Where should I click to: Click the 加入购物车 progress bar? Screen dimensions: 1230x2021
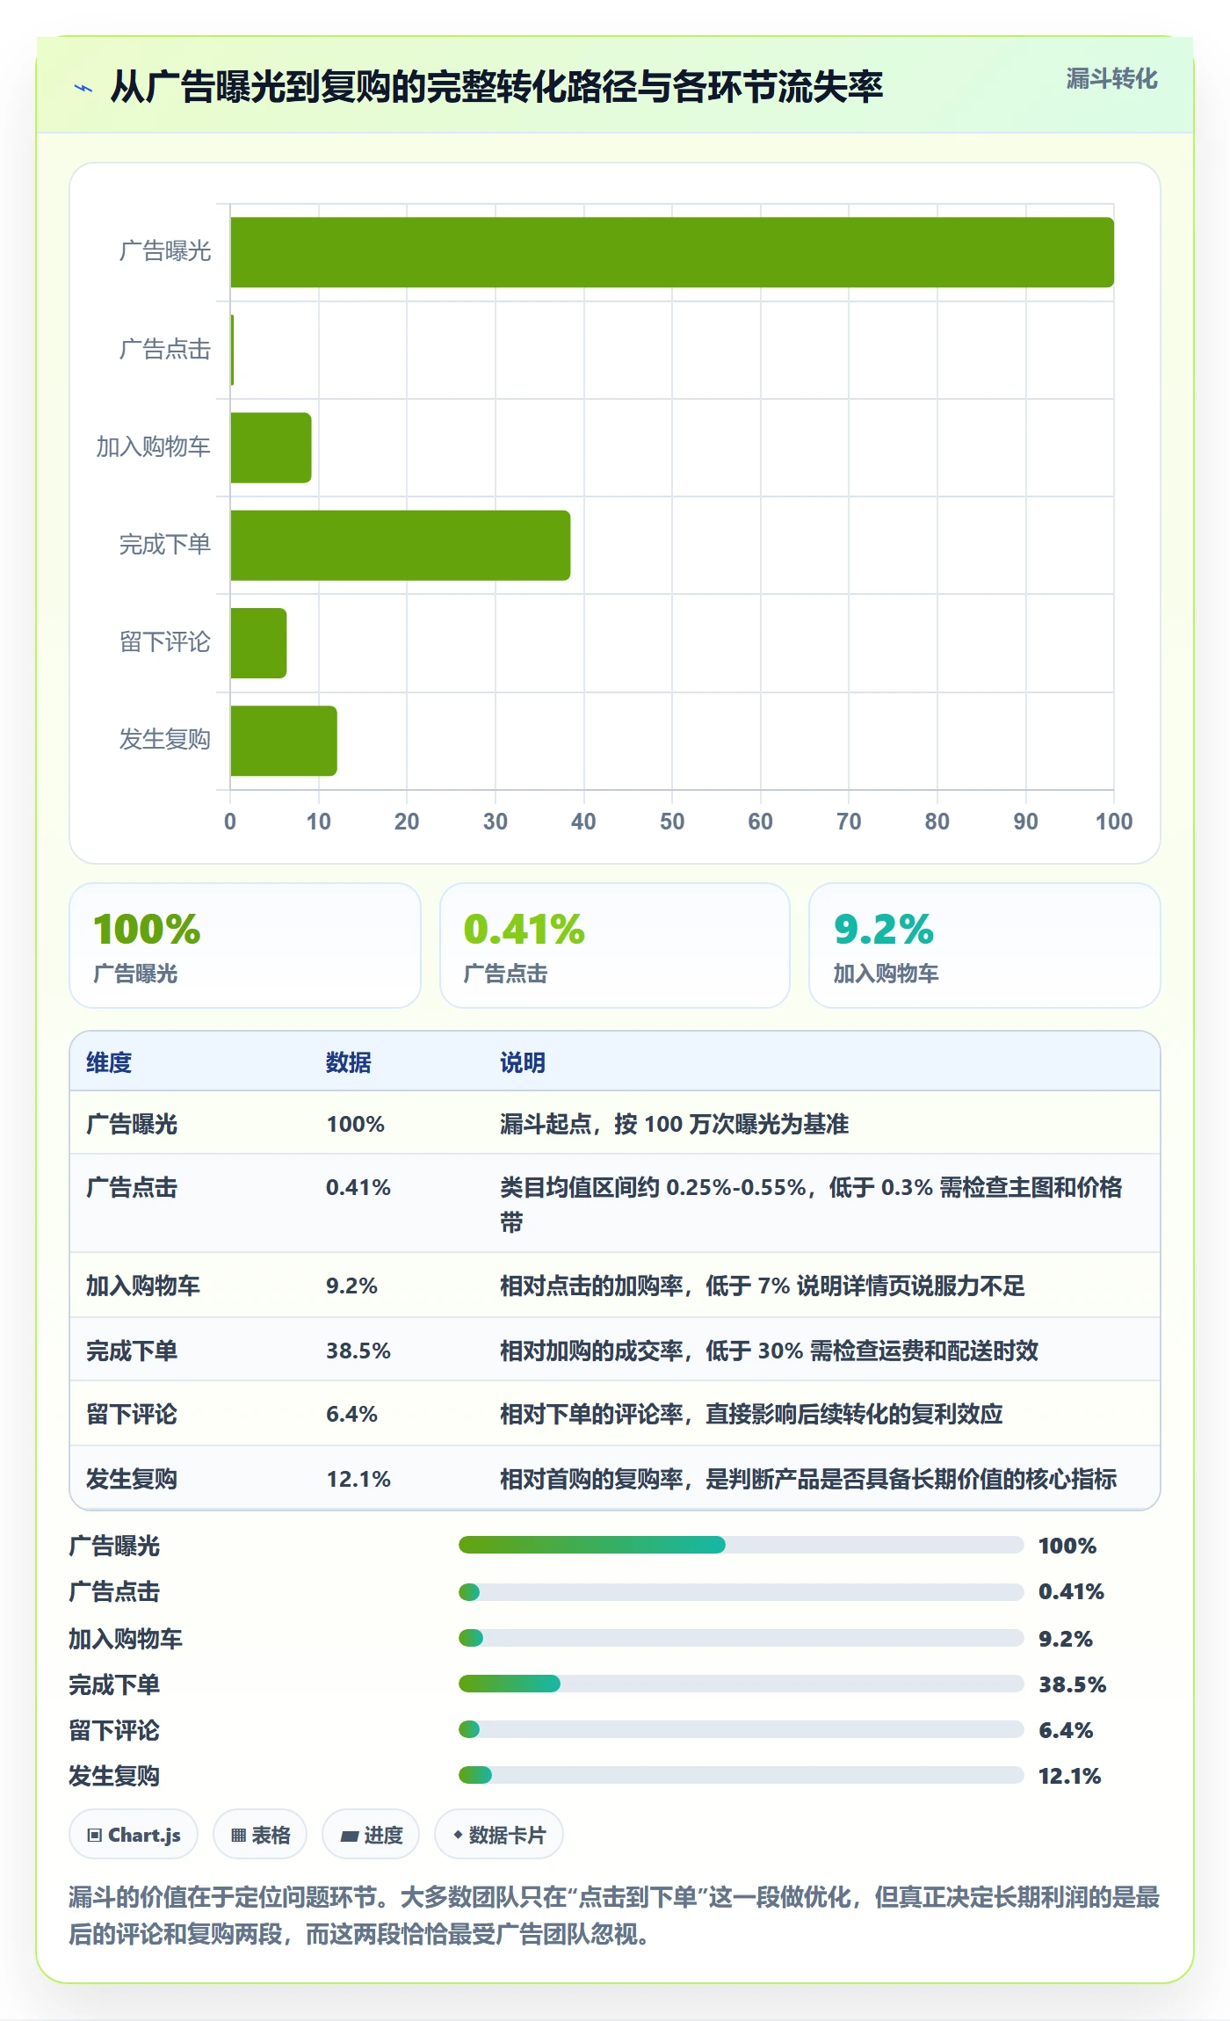(x=742, y=1638)
